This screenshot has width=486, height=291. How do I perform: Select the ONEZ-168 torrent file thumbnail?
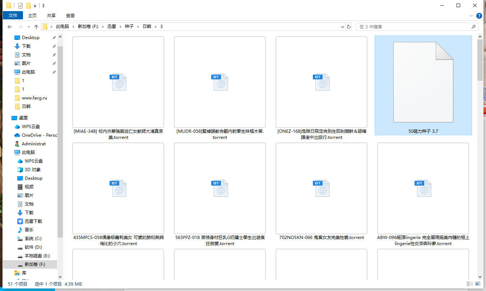321,82
